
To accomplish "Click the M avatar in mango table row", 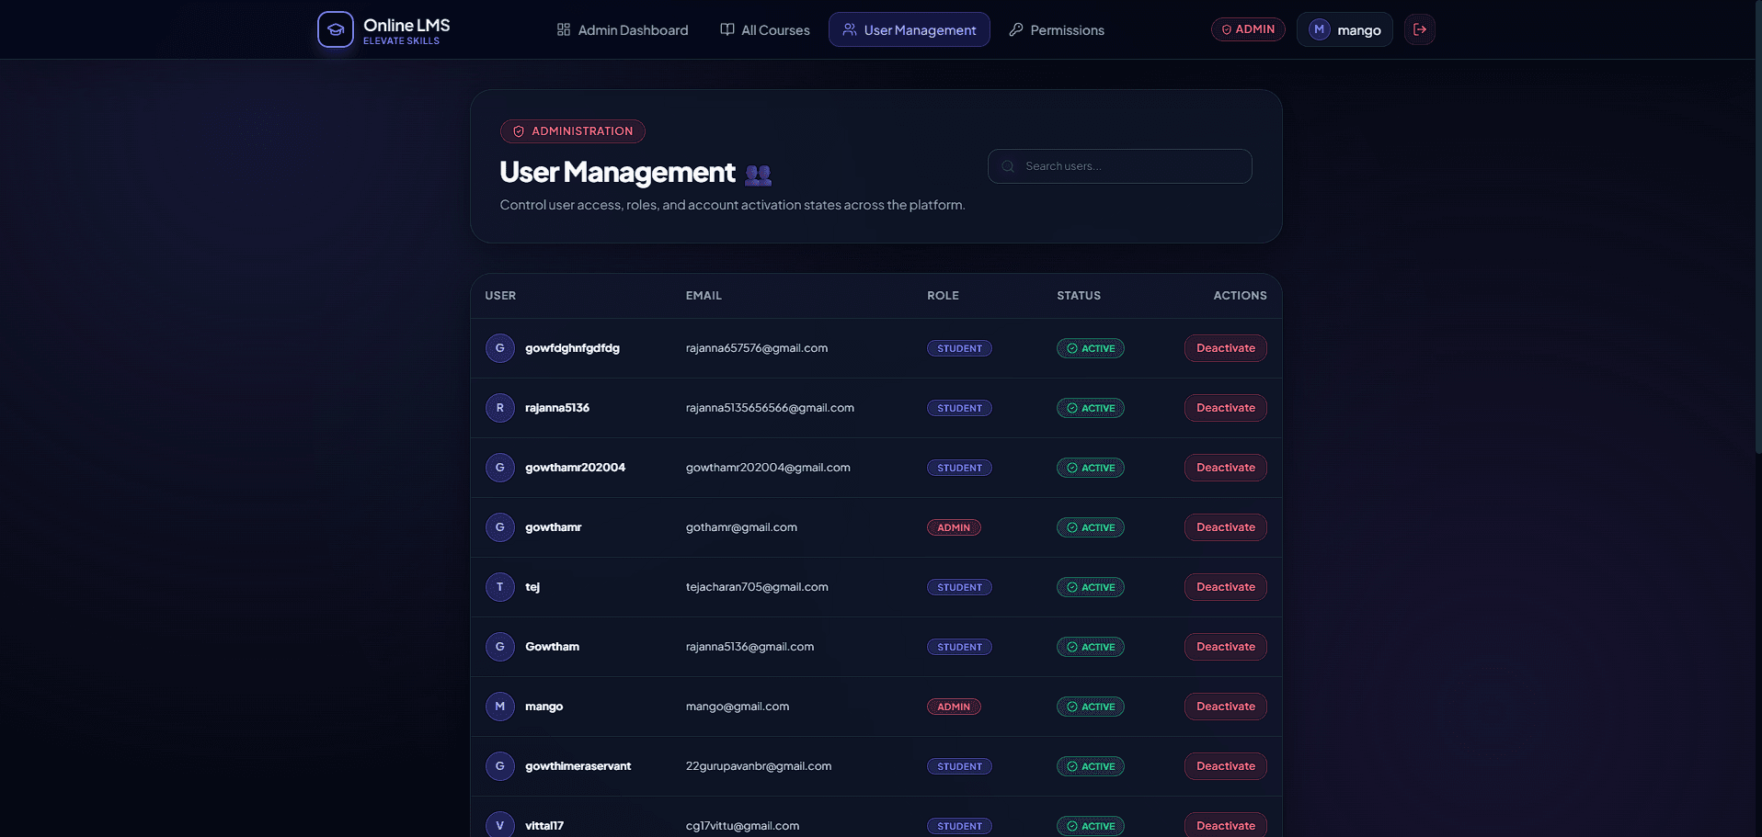I will pyautogui.click(x=500, y=707).
